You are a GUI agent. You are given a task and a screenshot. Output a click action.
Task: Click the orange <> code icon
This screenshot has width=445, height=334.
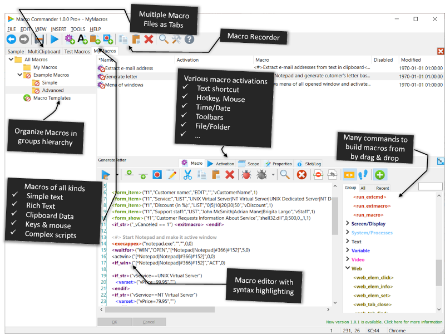point(349,174)
